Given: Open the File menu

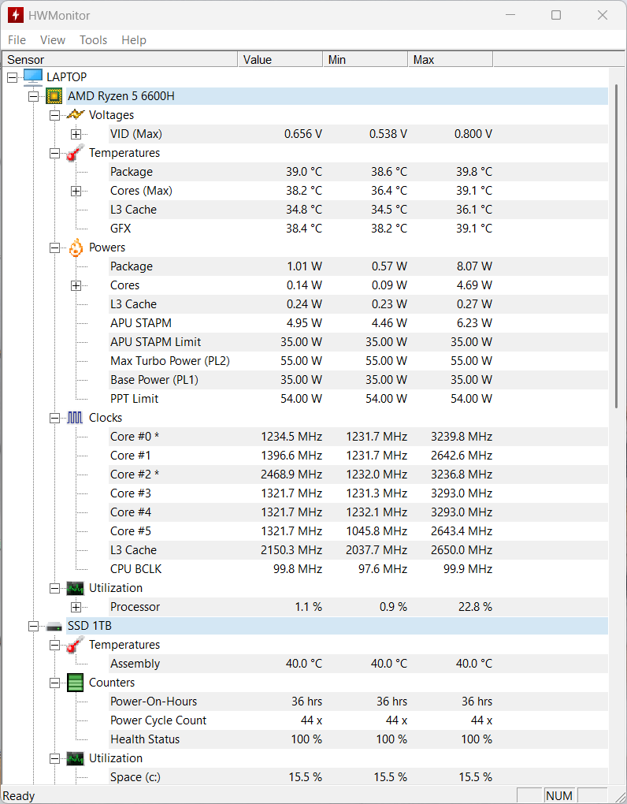Looking at the screenshot, I should 17,40.
